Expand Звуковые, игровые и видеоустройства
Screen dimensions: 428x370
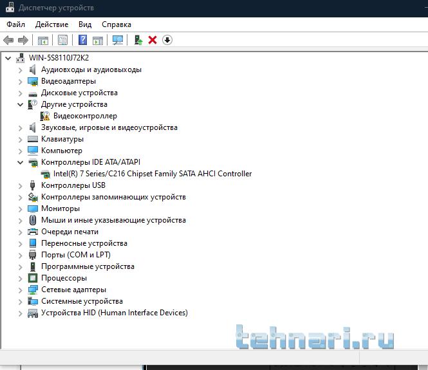point(20,127)
